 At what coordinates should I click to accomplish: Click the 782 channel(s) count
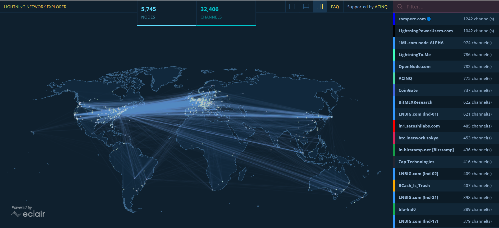(x=477, y=66)
